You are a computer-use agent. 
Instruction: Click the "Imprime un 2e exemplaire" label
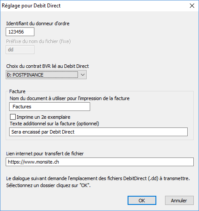coord(44,117)
